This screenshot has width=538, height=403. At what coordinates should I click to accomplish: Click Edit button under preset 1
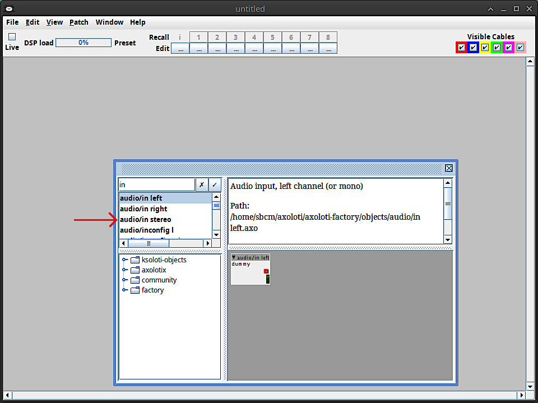198,48
